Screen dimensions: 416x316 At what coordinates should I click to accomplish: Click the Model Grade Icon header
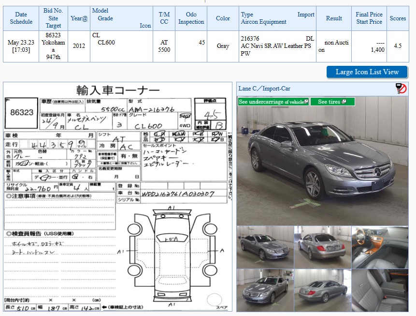point(121,18)
